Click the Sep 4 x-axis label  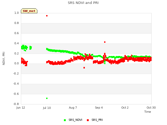click(x=99, y=108)
